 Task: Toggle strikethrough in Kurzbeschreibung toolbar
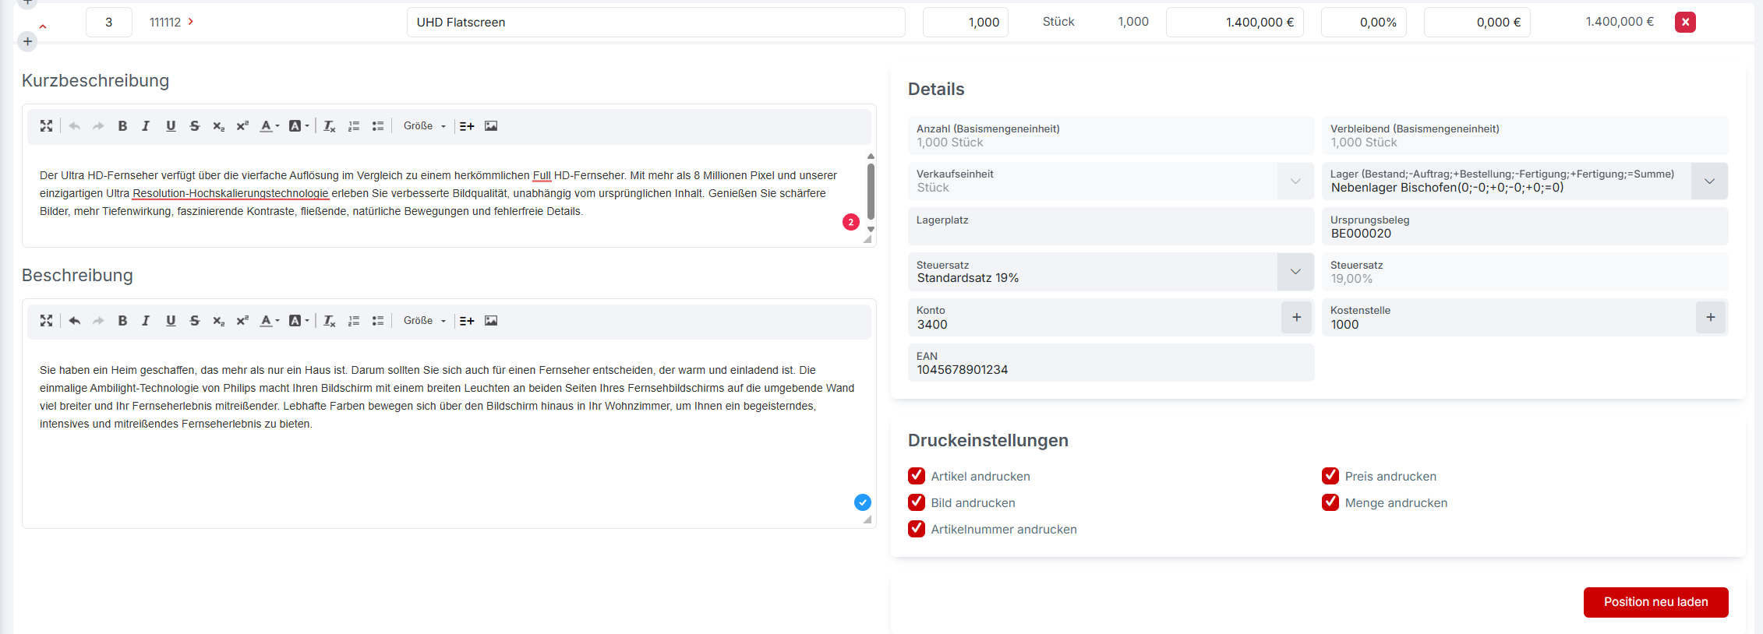[x=195, y=126]
